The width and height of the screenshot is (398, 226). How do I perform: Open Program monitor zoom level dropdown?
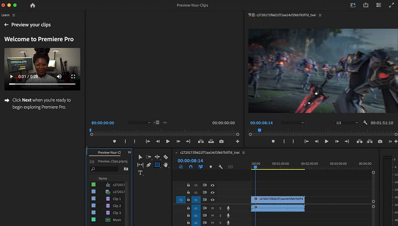coord(293,123)
